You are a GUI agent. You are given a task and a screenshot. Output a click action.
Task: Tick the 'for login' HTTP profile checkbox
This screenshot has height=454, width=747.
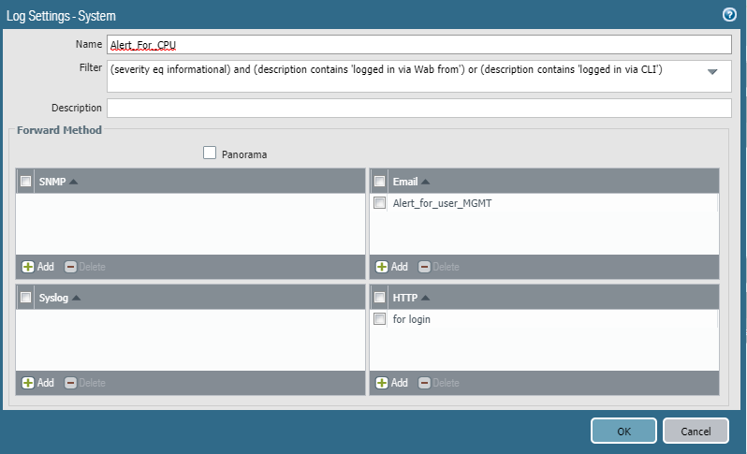pos(380,319)
